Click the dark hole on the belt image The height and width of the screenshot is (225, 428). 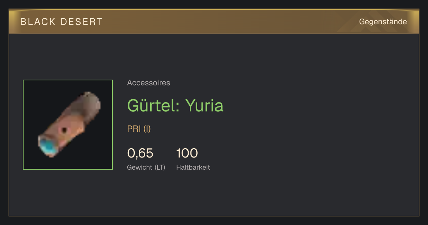[64, 130]
